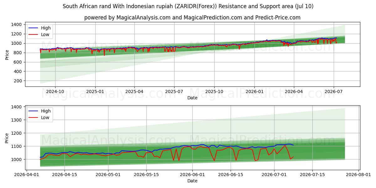
Task: Click the '2025-07' date tick label
Action: point(174,91)
